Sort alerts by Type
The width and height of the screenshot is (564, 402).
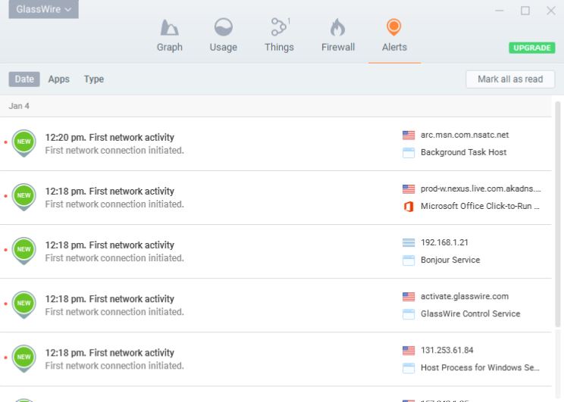coord(94,79)
